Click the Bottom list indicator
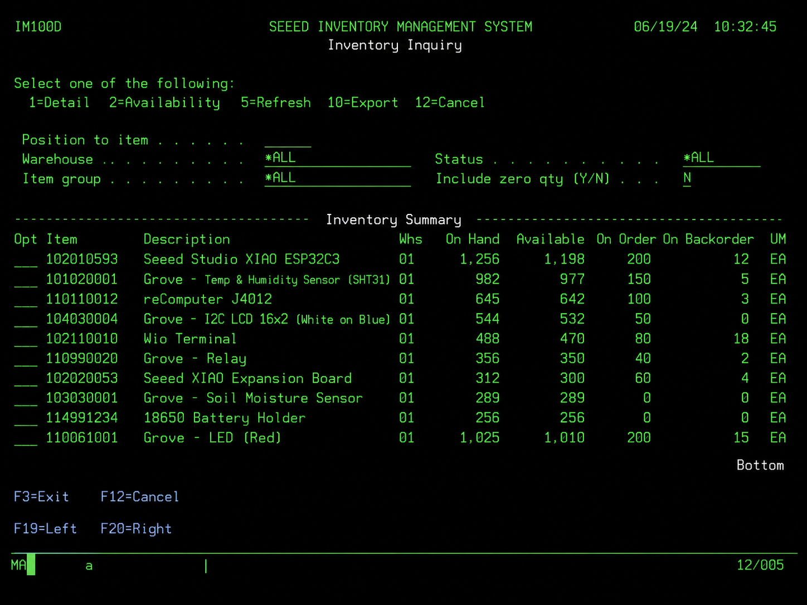This screenshot has width=807, height=605. pyautogui.click(x=760, y=465)
